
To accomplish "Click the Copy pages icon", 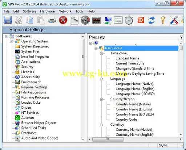I will [29, 20].
